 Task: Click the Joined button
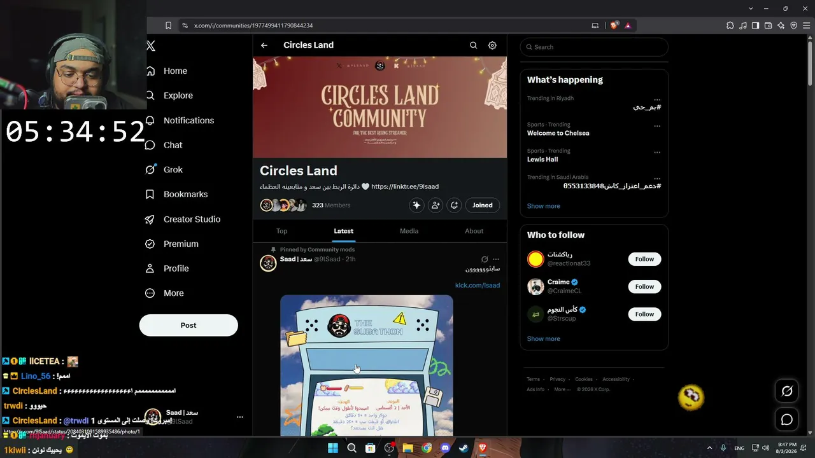tap(483, 205)
